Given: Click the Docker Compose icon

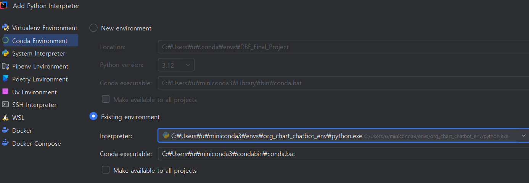Looking at the screenshot, I should (5, 143).
